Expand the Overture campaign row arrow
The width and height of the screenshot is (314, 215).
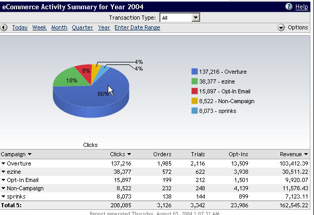click(3, 163)
